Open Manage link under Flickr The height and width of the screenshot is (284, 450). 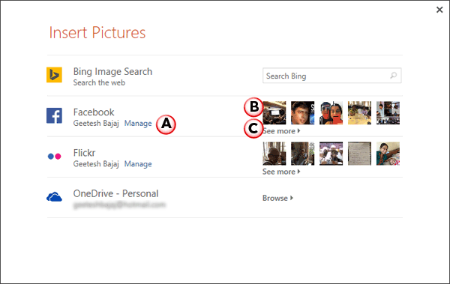click(x=138, y=164)
